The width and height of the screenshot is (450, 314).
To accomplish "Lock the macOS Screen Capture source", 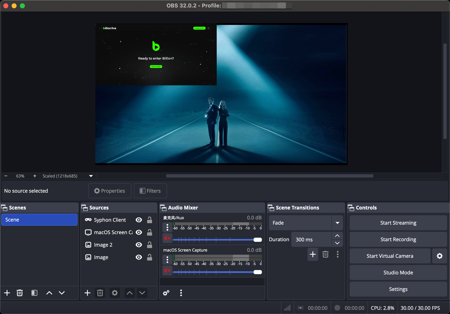I will point(149,232).
